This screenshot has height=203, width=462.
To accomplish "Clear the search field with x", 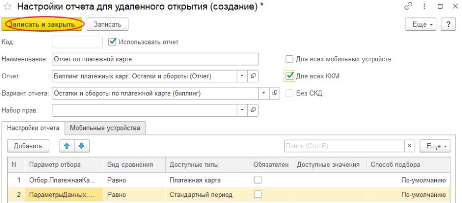I will (409, 146).
